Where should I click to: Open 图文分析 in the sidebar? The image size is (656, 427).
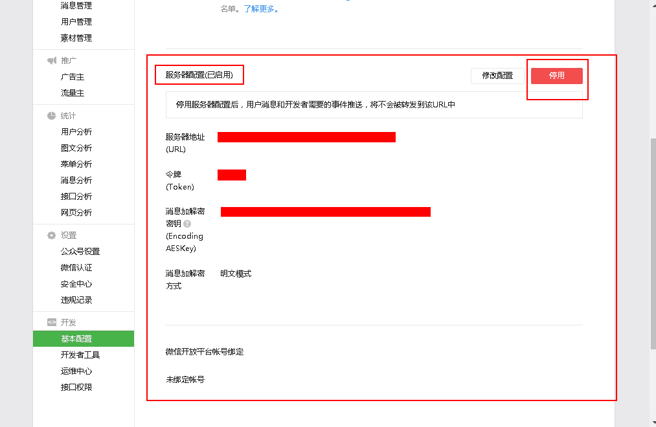pos(76,148)
